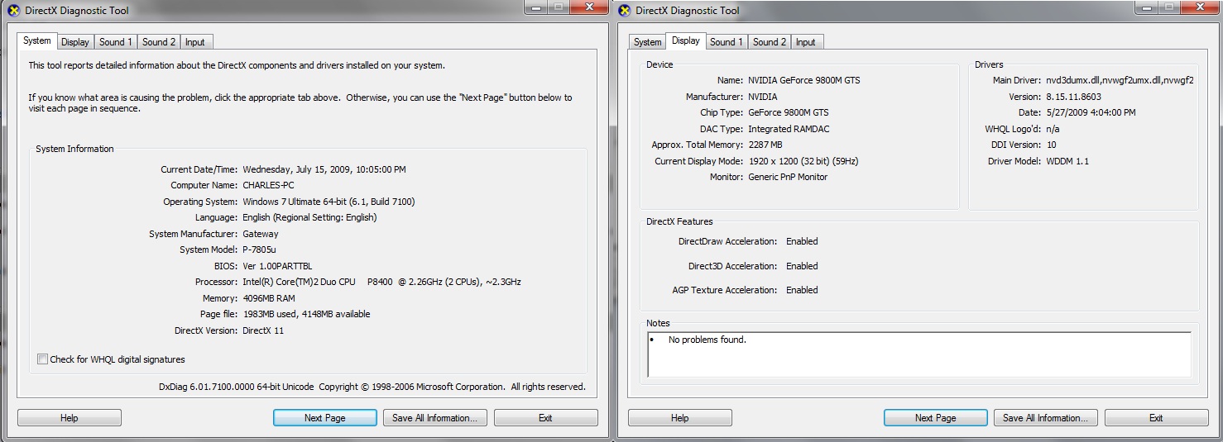Switch to Input tab in left window
The image size is (1223, 442).
(x=195, y=42)
